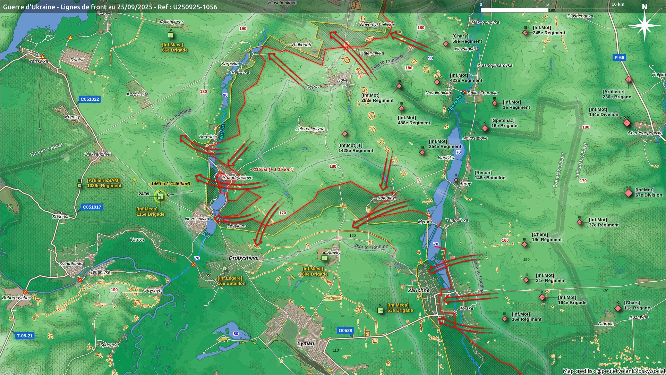This screenshot has width=666, height=375.
Task: Click the C051022 road label
Action: pyautogui.click(x=90, y=99)
